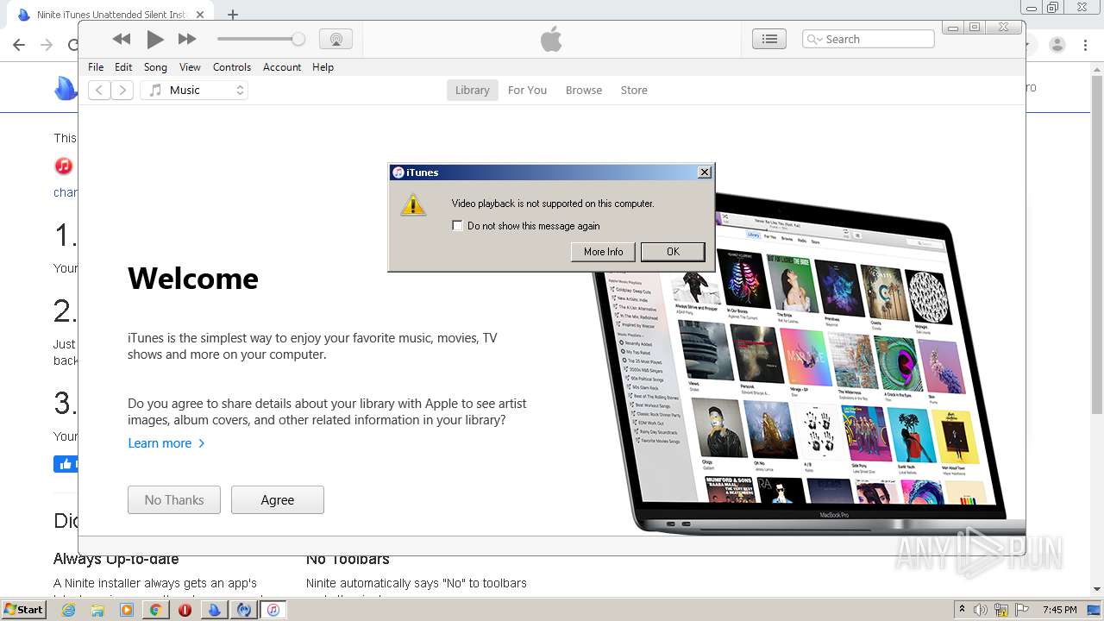
Task: Open the AirPlay output icon
Action: pos(336,39)
